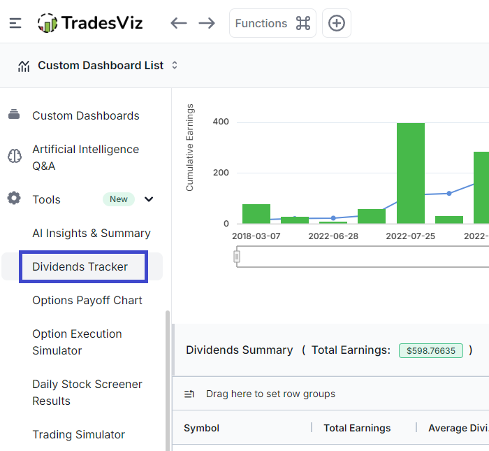Sort by the Total Earnings column header
The width and height of the screenshot is (489, 451).
click(x=357, y=428)
